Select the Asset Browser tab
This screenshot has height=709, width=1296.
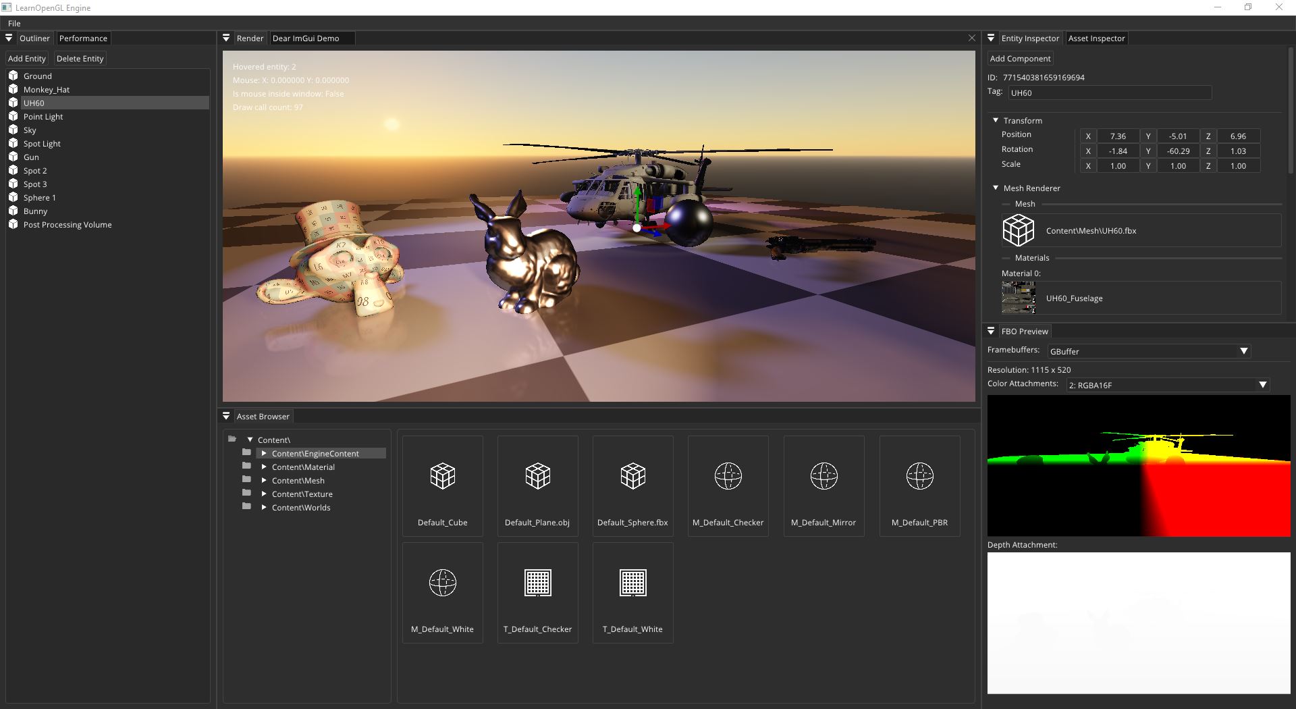[263, 417]
